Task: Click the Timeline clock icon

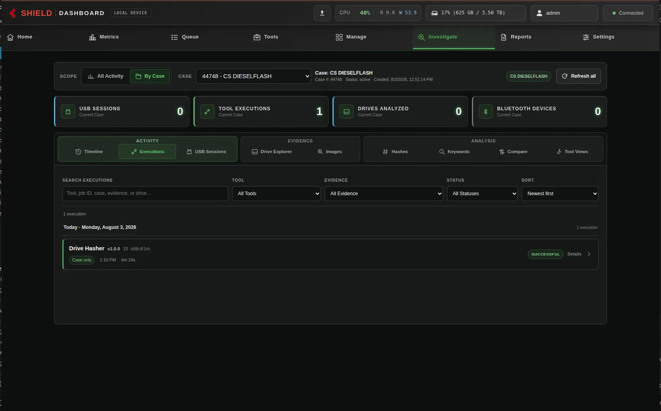Action: (78, 152)
